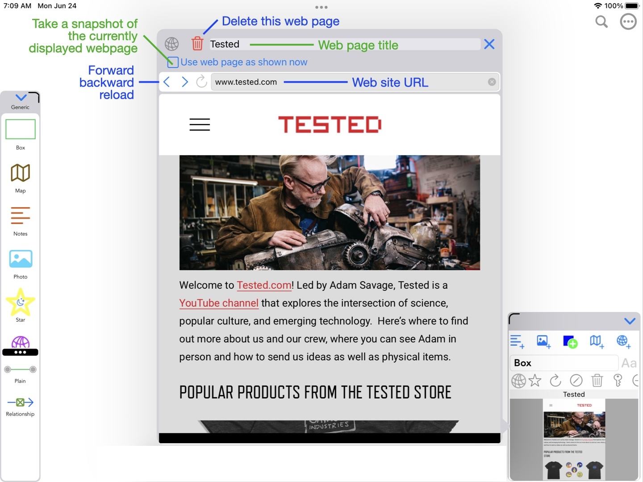Collapse the inspector panel with chevron
Screen dimensions: 643x482
[x=630, y=321]
